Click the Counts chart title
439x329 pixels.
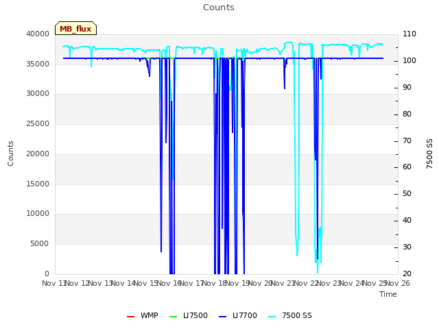pos(219,8)
